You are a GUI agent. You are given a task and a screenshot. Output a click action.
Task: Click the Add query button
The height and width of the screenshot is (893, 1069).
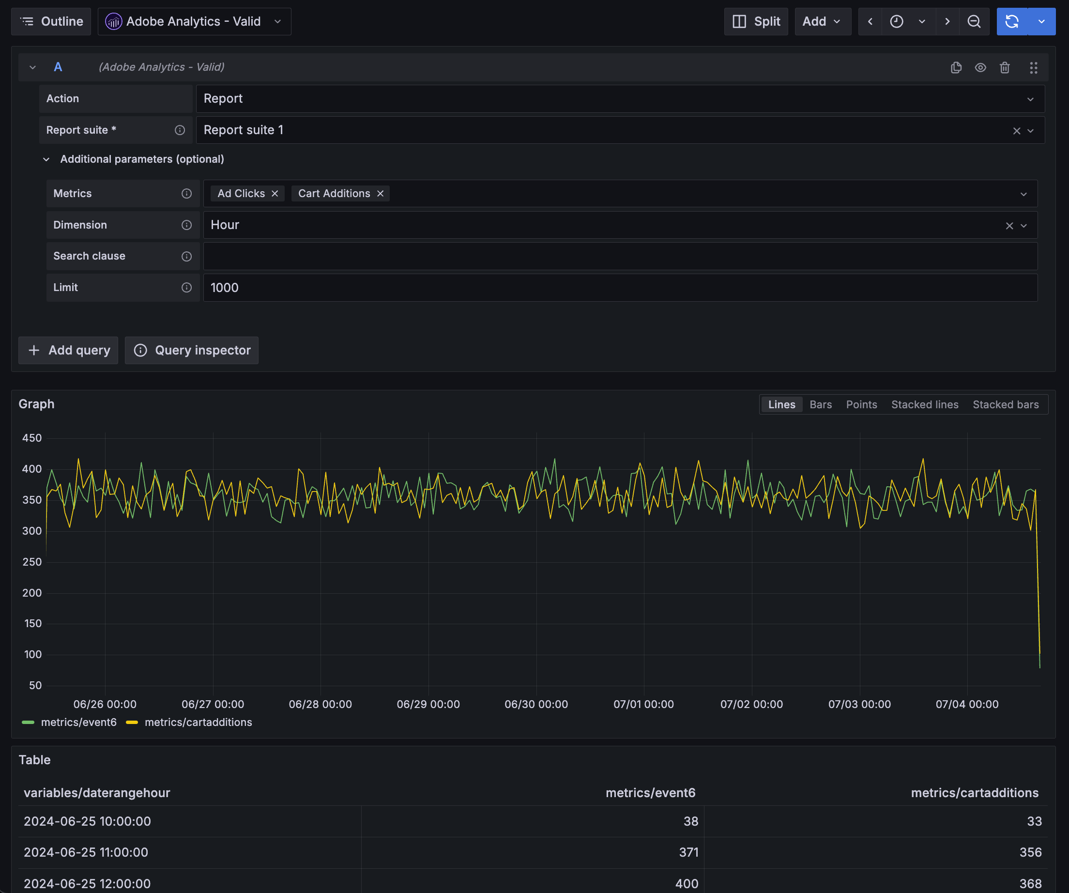point(68,350)
